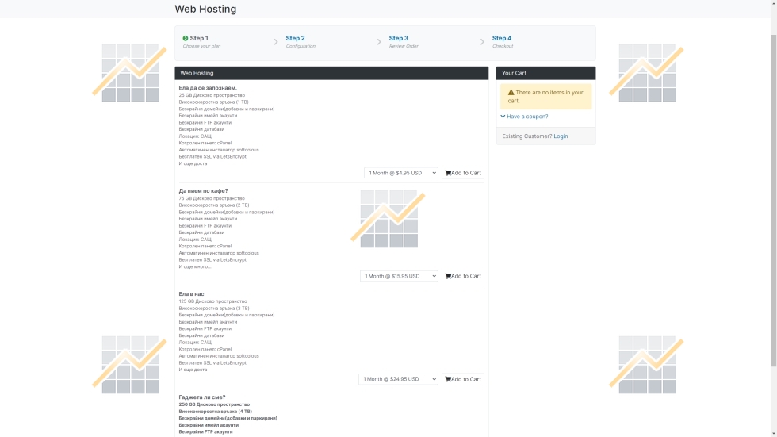
Task: Add the $15.95 plan to cart
Action: [463, 276]
